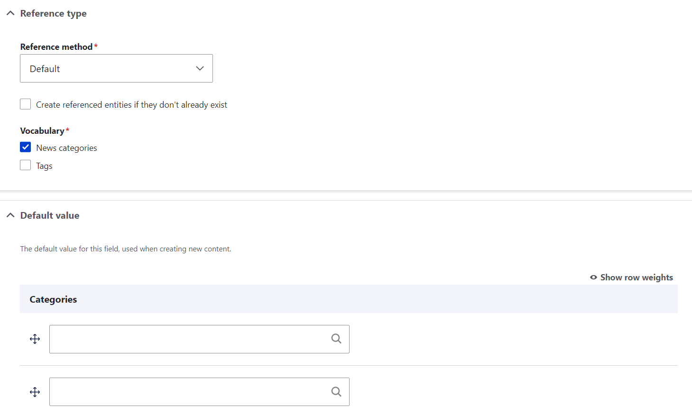Click the down arrow in the Default select box

(200, 68)
